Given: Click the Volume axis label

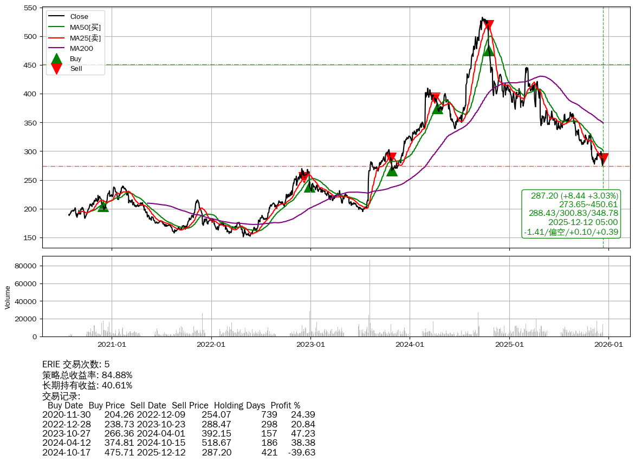Looking at the screenshot, I should (8, 297).
